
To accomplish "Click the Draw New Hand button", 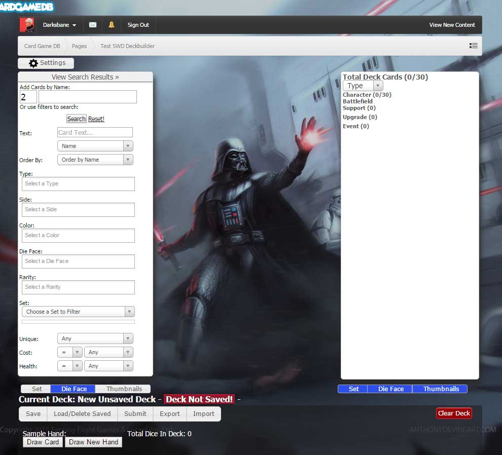I will (x=93, y=442).
